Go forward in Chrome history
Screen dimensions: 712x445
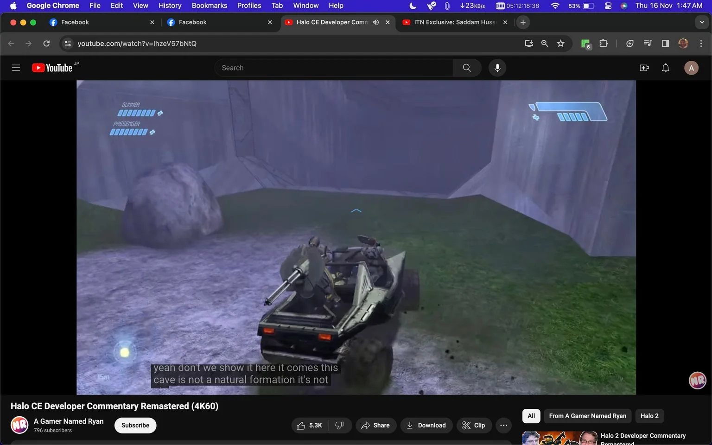[29, 44]
